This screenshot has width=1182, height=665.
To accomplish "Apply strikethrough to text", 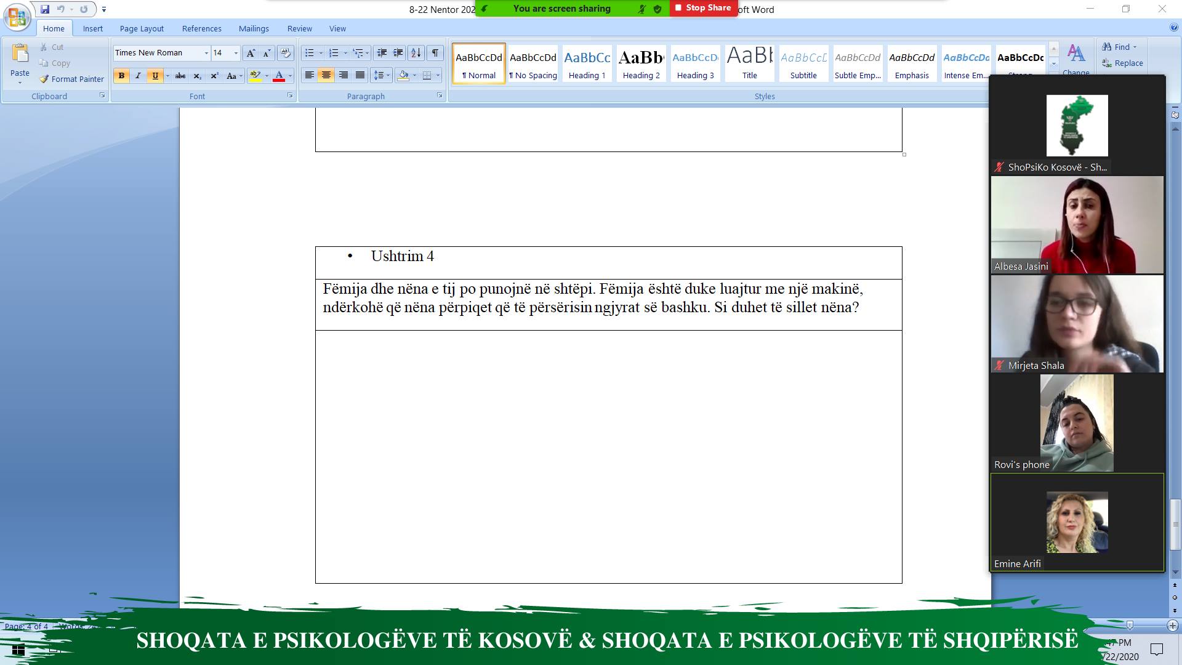I will pyautogui.click(x=180, y=76).
